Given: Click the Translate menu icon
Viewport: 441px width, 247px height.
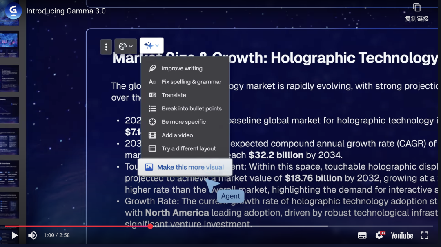Looking at the screenshot, I should coord(152,95).
